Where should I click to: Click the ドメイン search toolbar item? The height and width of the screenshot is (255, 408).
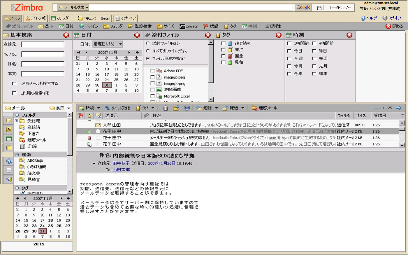coord(89,26)
